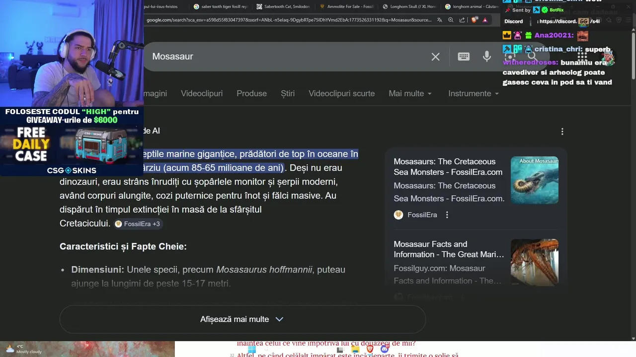Open Brave browser taskbar icon
The width and height of the screenshot is (636, 357).
click(x=370, y=350)
